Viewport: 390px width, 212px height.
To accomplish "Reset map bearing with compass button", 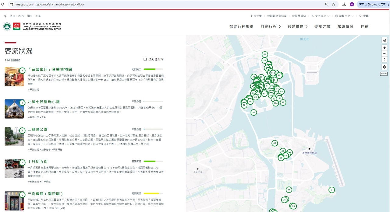I will tap(384, 59).
